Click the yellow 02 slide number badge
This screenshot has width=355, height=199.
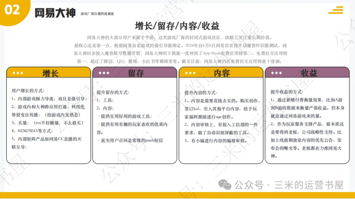click(x=12, y=10)
